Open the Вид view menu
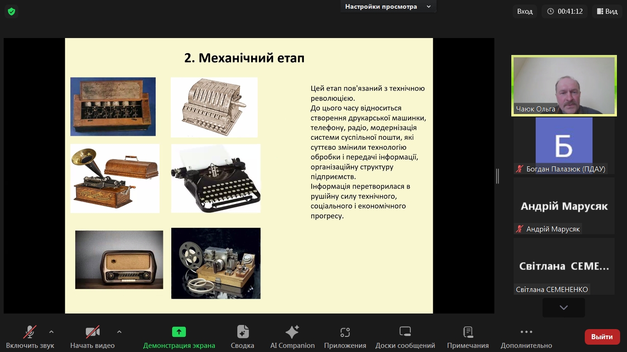This screenshot has height=352, width=627. 607,11
